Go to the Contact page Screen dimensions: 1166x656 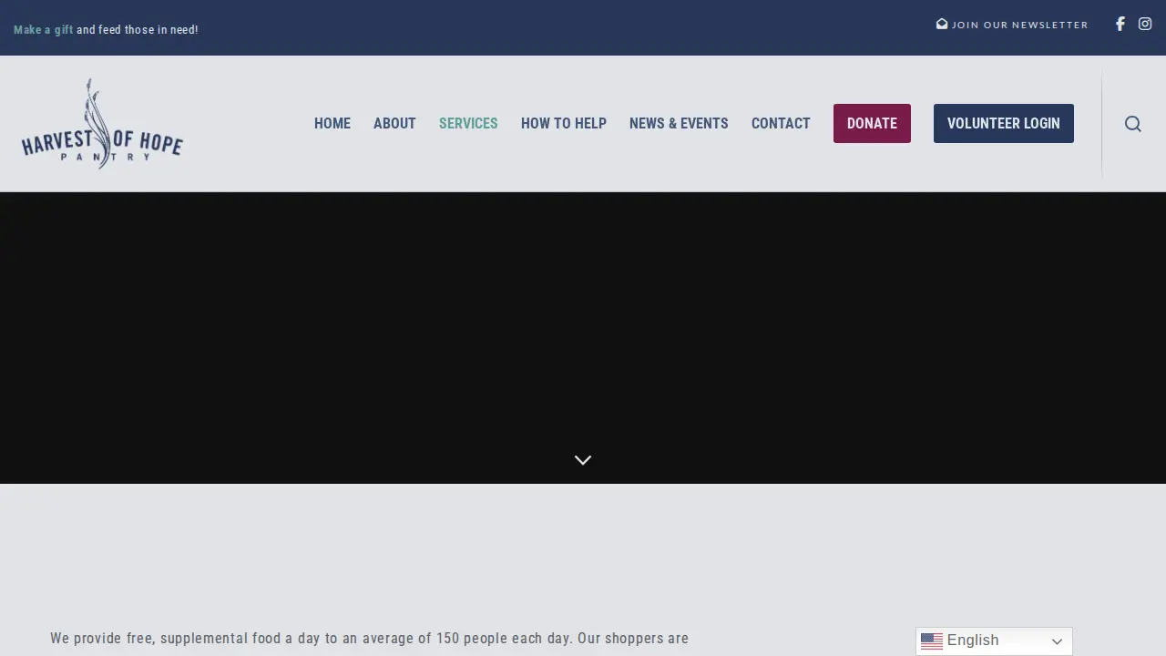(x=781, y=123)
